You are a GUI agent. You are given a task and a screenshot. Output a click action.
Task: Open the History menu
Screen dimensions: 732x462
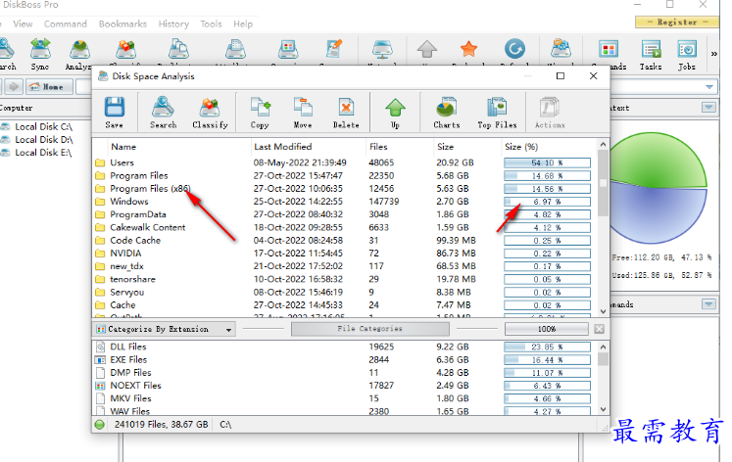coord(173,23)
